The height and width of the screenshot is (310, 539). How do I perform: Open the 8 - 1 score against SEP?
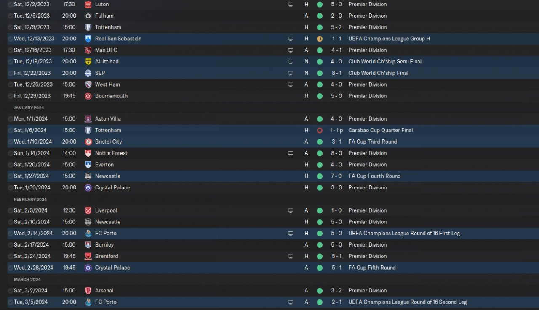click(336, 73)
